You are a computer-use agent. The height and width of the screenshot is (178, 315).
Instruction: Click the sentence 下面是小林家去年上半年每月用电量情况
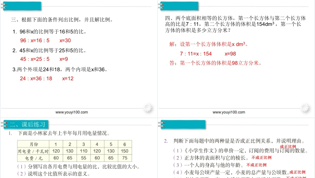64,133
